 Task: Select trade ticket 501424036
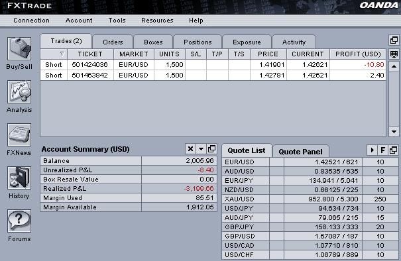coord(89,65)
